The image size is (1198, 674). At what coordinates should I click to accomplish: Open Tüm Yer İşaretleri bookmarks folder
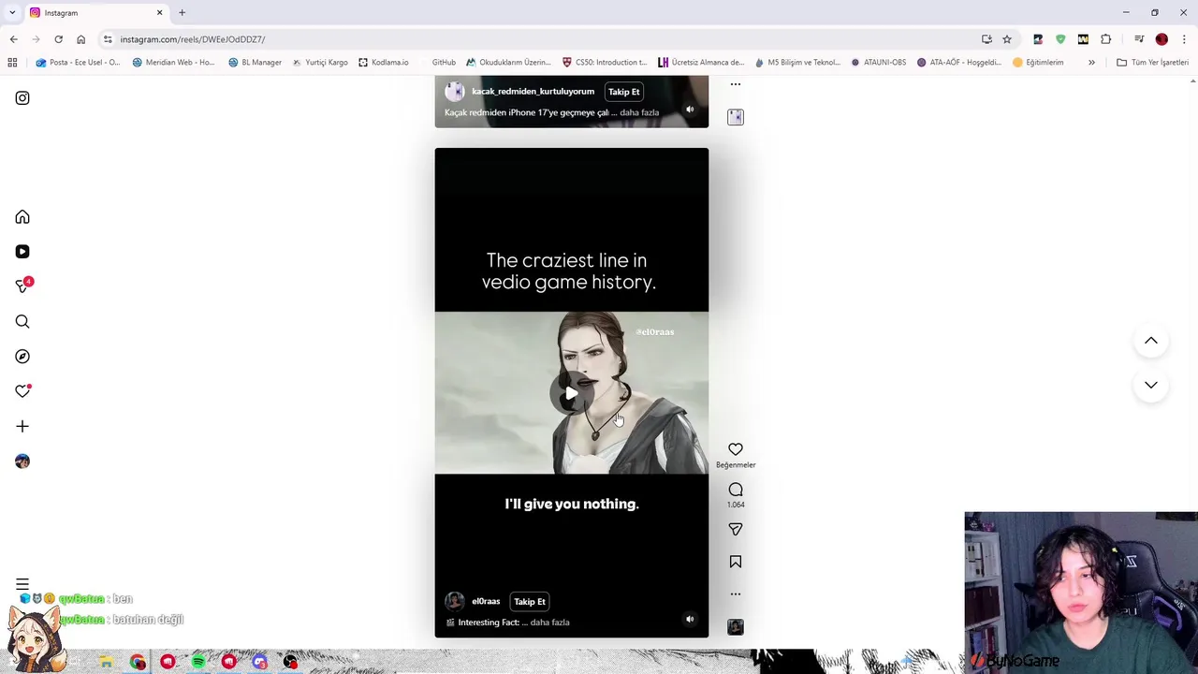click(x=1152, y=63)
